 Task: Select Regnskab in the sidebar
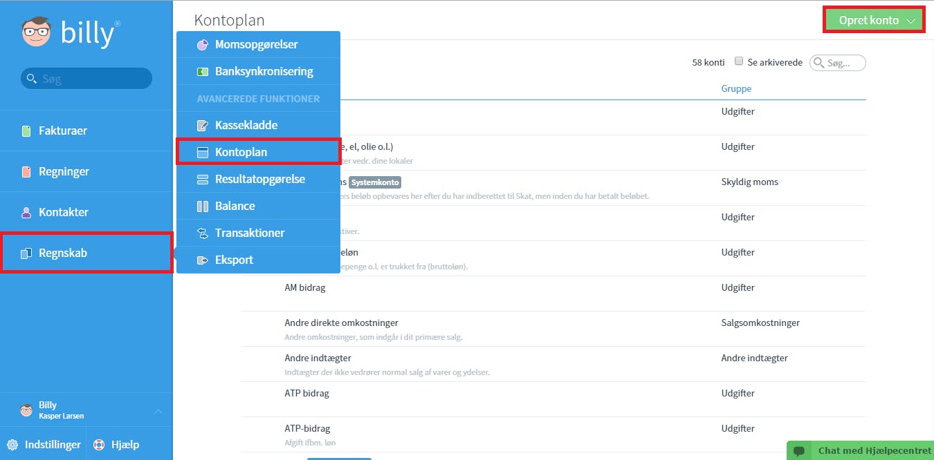coord(86,253)
